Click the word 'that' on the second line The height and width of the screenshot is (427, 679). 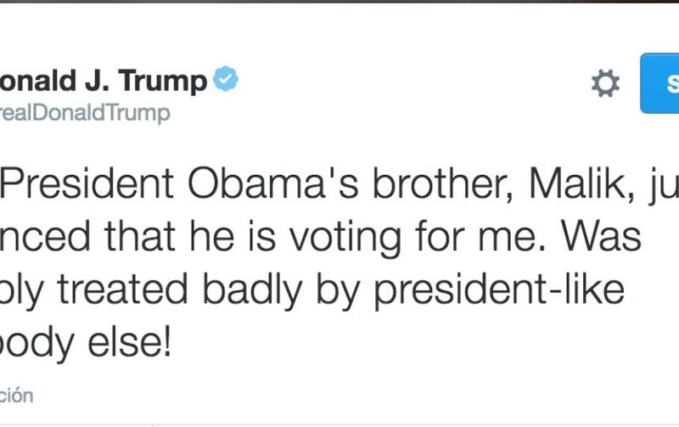click(x=139, y=237)
